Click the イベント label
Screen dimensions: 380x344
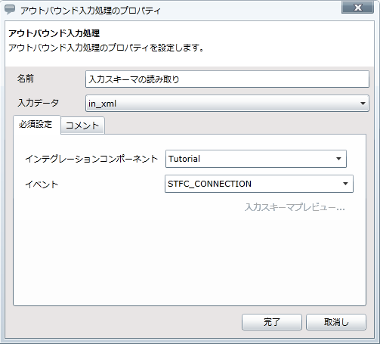coord(42,184)
